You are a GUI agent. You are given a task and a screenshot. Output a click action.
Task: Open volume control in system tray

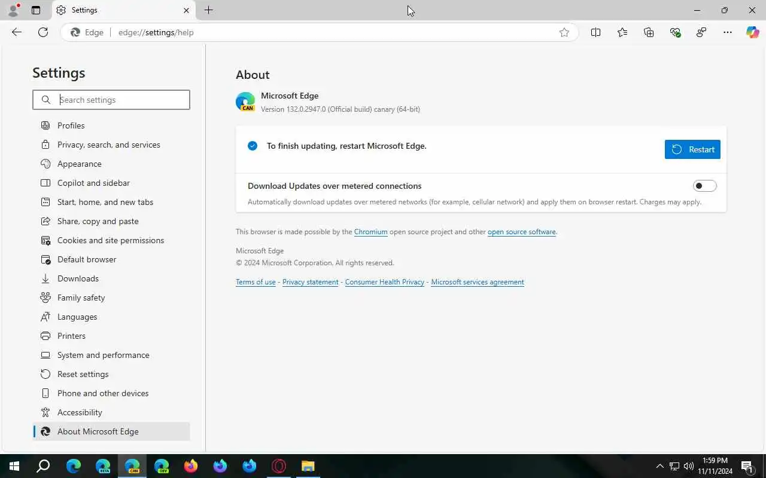pos(689,466)
